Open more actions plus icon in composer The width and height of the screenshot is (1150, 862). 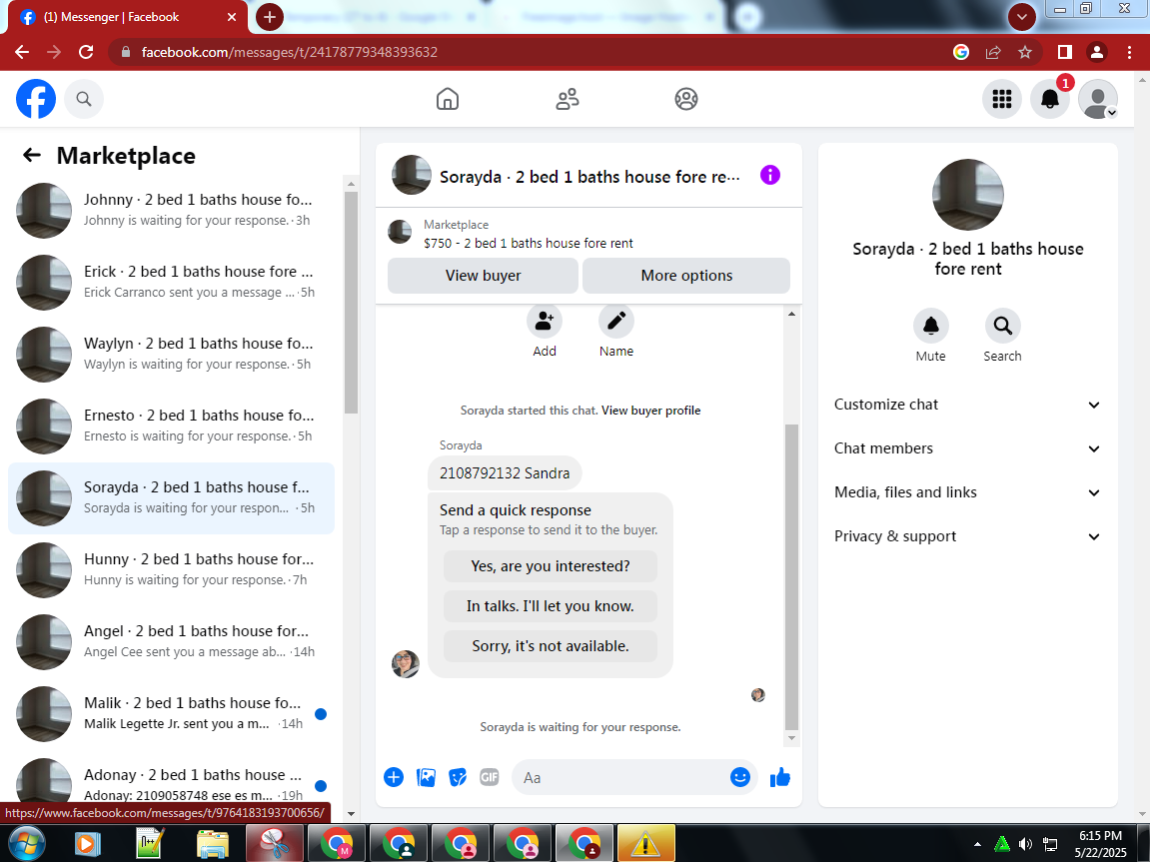[394, 777]
